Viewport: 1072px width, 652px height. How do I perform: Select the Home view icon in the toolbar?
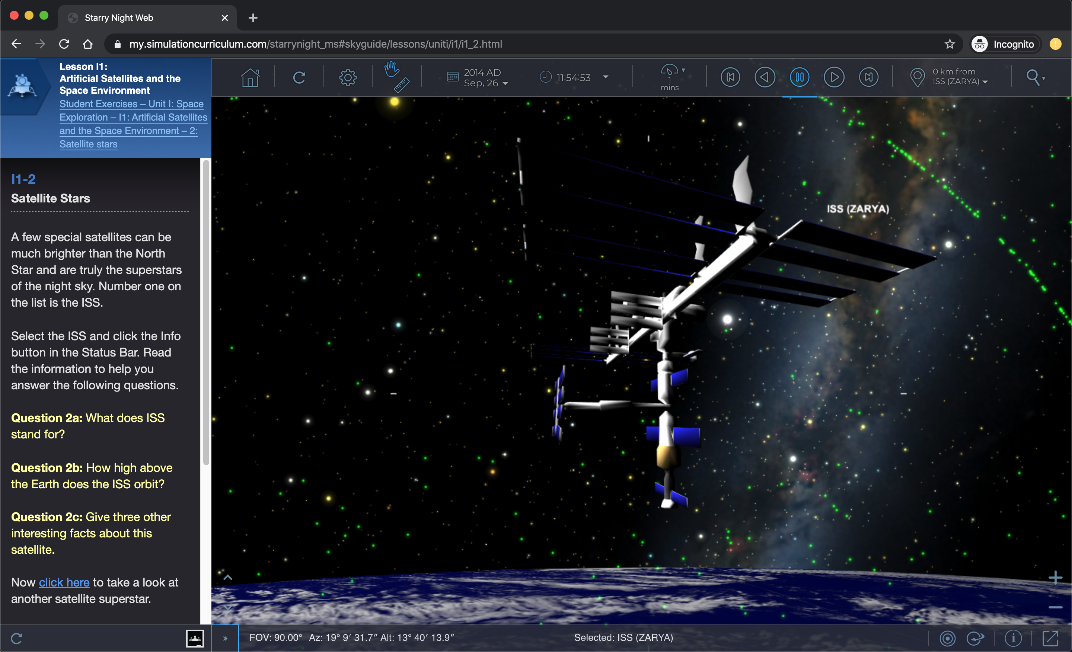point(250,77)
